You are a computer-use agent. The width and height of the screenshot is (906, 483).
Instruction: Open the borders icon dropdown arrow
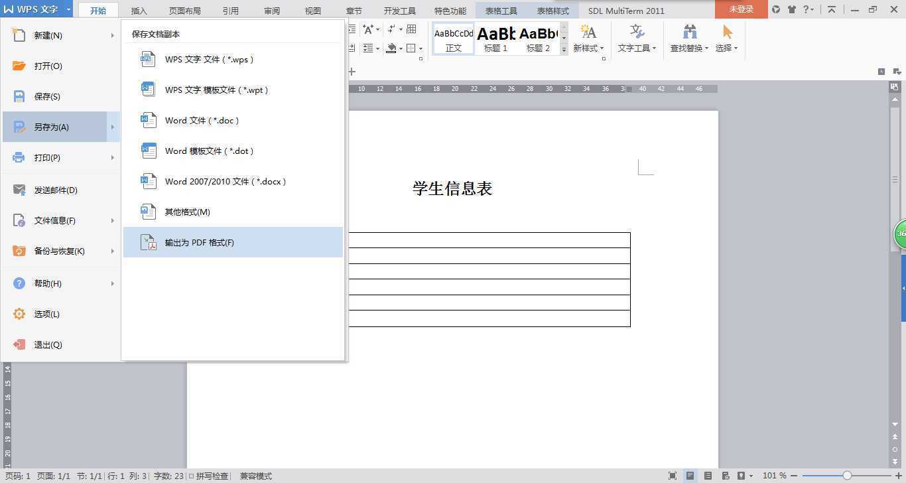421,48
